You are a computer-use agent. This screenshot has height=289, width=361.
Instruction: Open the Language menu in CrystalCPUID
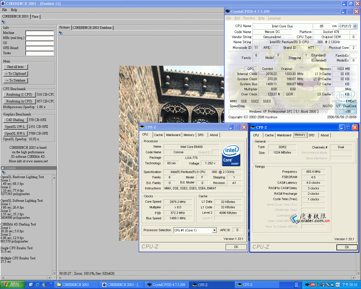274,18
